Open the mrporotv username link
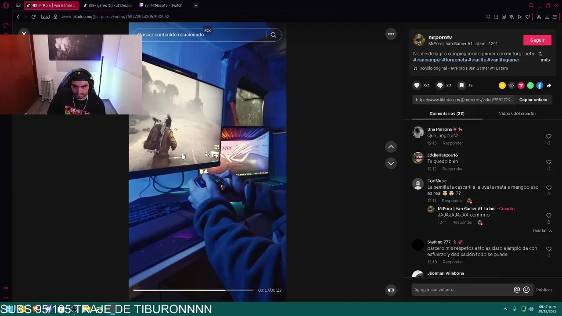The image size is (562, 316). tap(440, 38)
